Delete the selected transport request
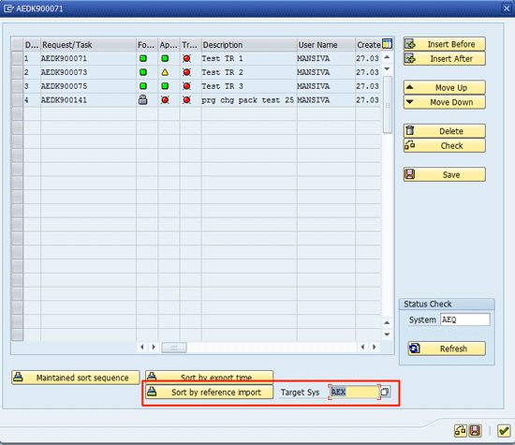The height and width of the screenshot is (445, 515). click(x=445, y=131)
